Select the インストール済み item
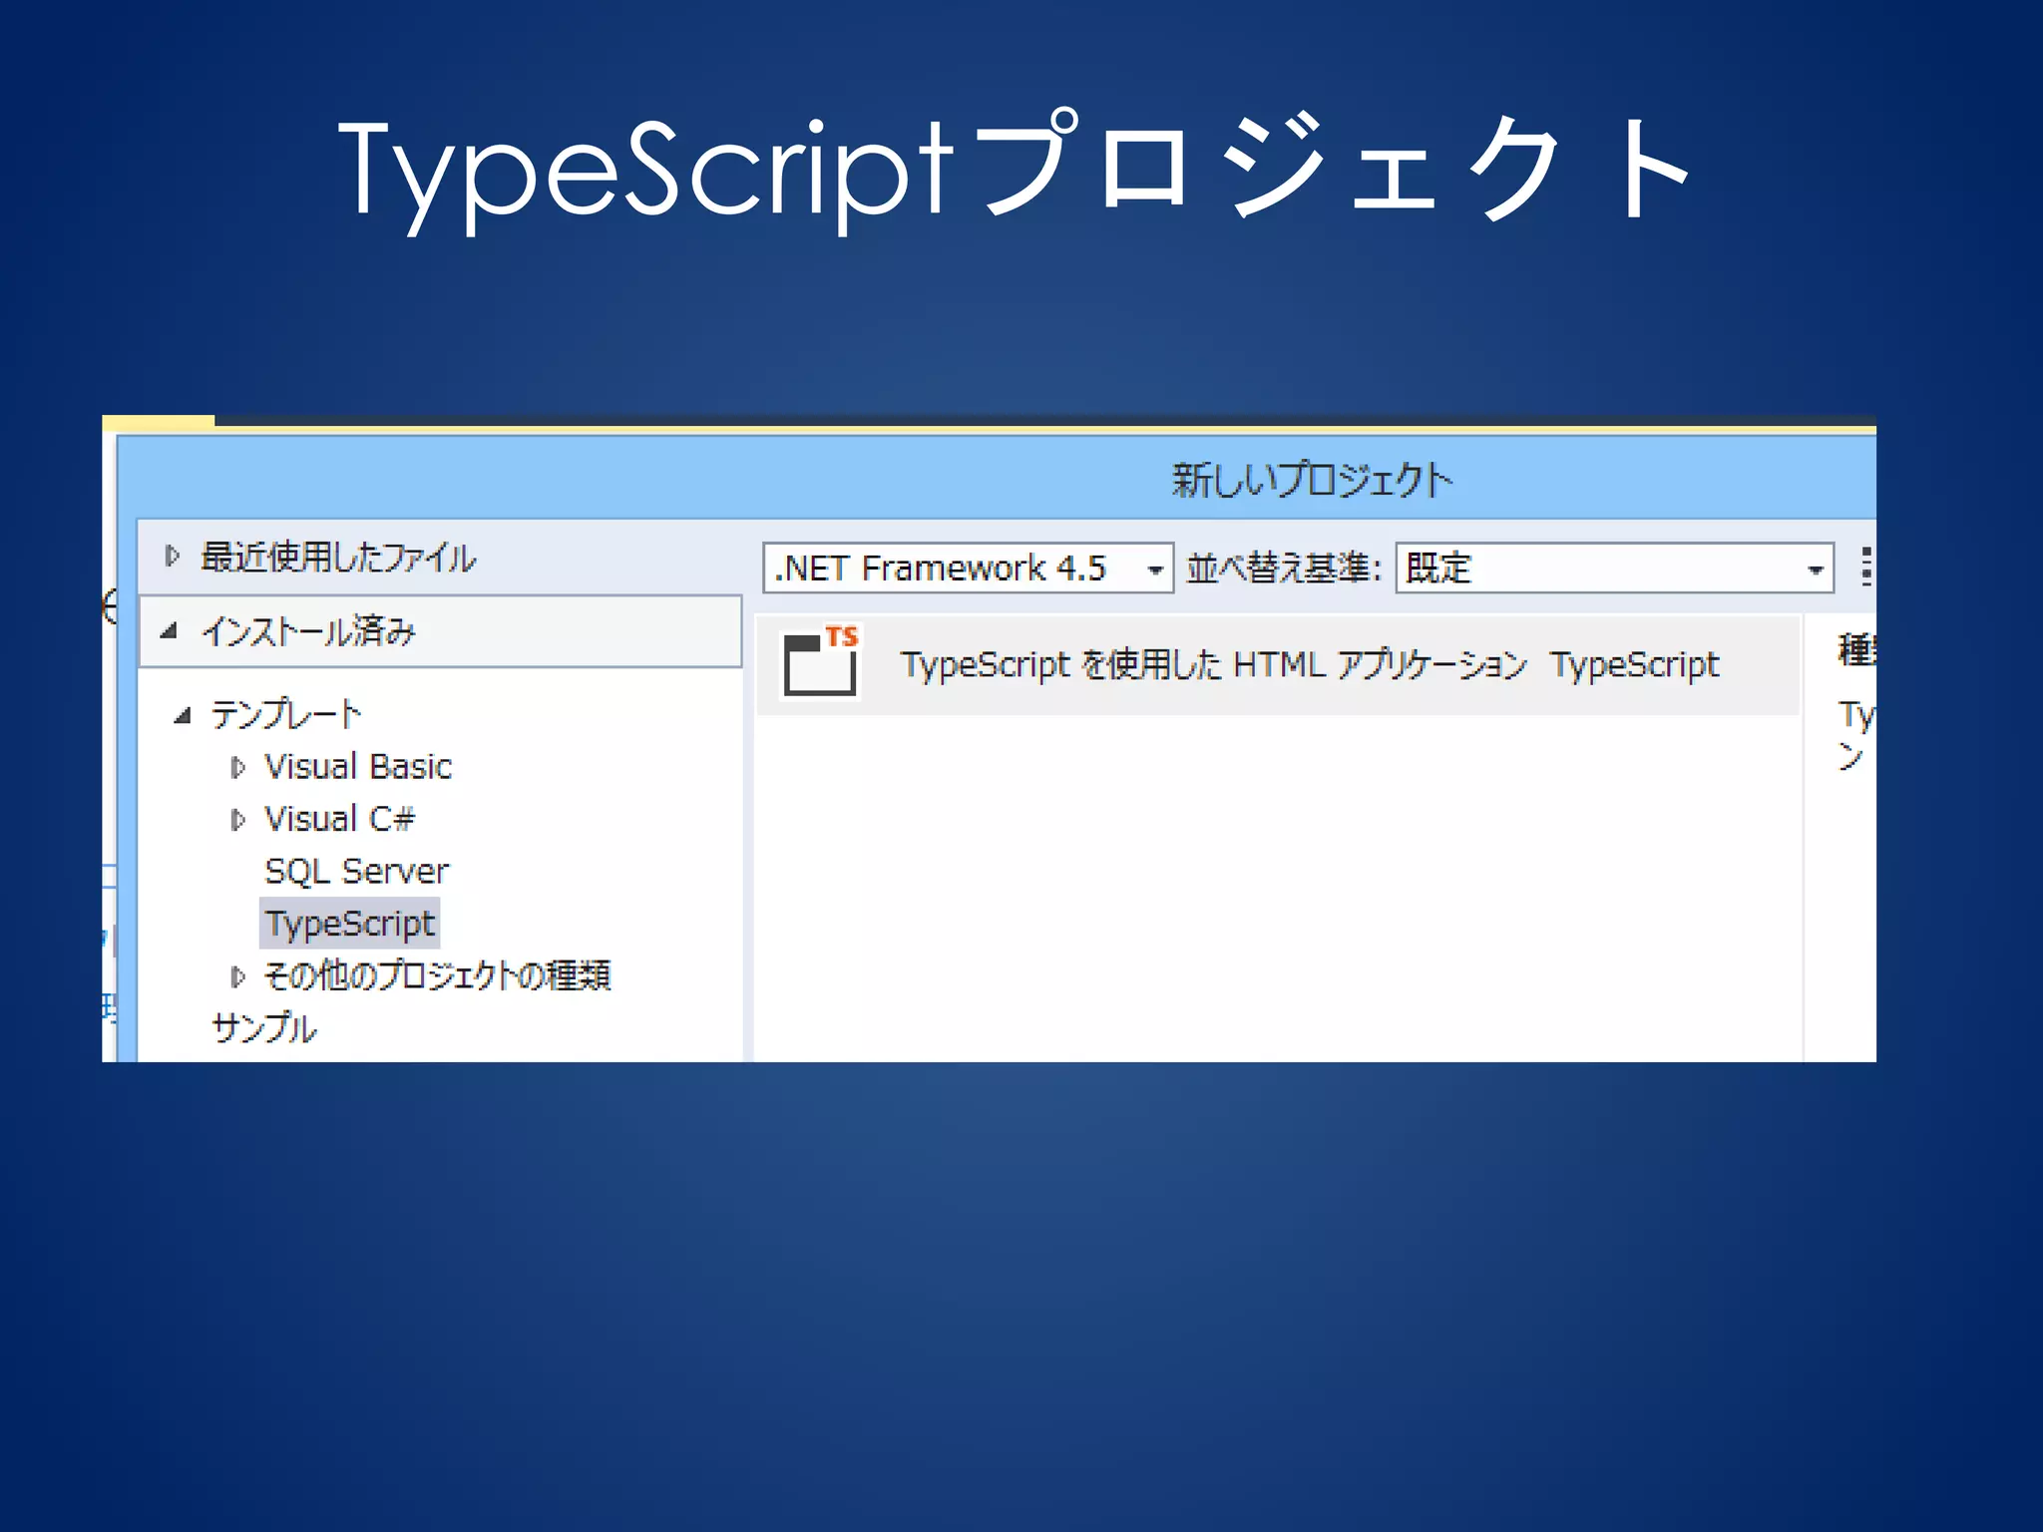2043x1532 pixels. coord(440,631)
